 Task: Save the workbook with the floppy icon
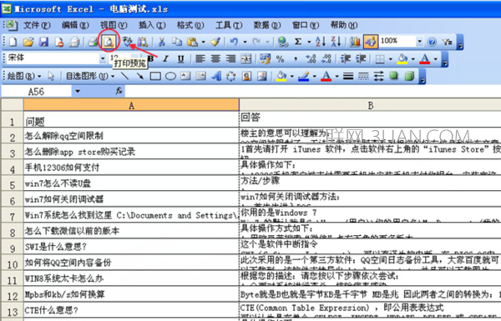43,42
